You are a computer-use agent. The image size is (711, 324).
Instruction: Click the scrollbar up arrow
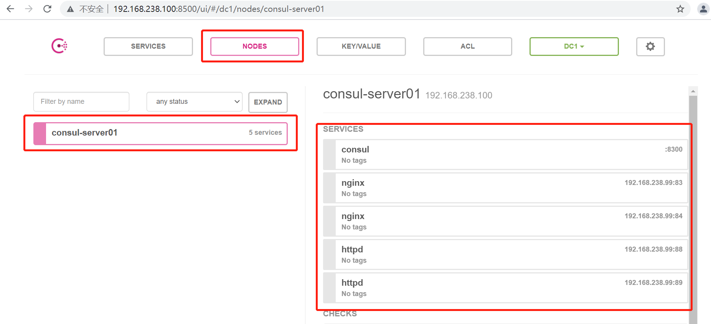point(693,91)
